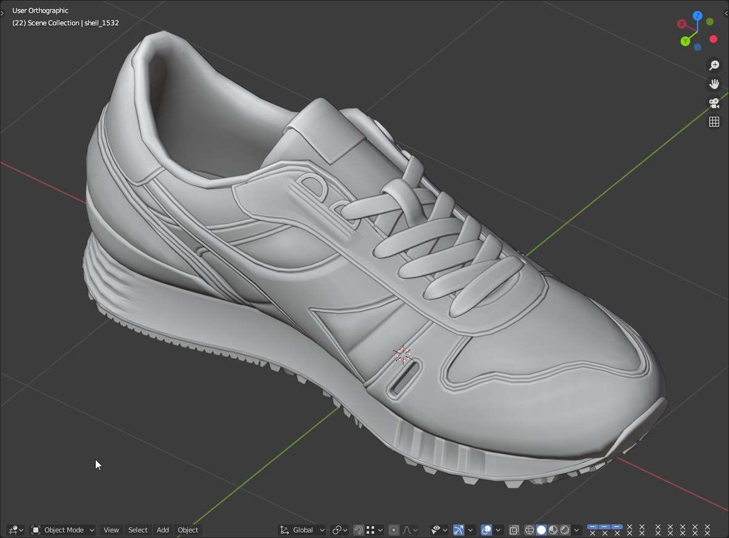Click the green Y axis gizmo circle

click(685, 41)
